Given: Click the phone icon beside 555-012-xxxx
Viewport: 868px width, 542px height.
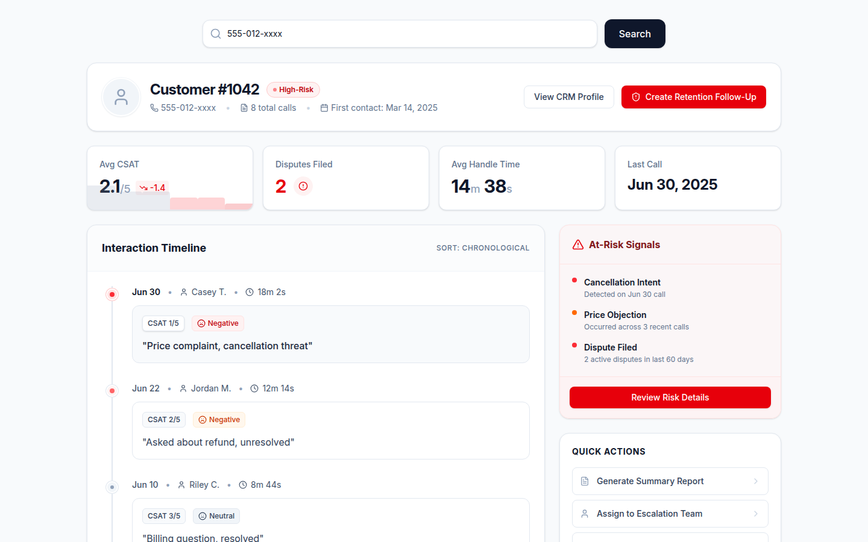Looking at the screenshot, I should [154, 108].
